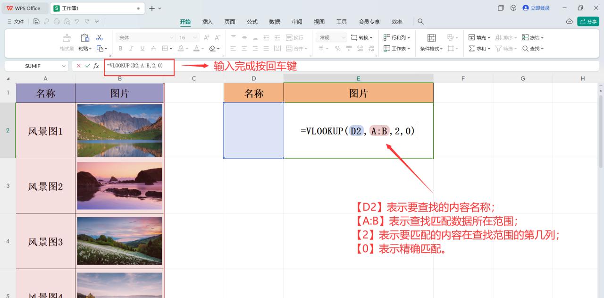Click the Decrease Decimal icon
604x298 pixels.
tap(371, 49)
